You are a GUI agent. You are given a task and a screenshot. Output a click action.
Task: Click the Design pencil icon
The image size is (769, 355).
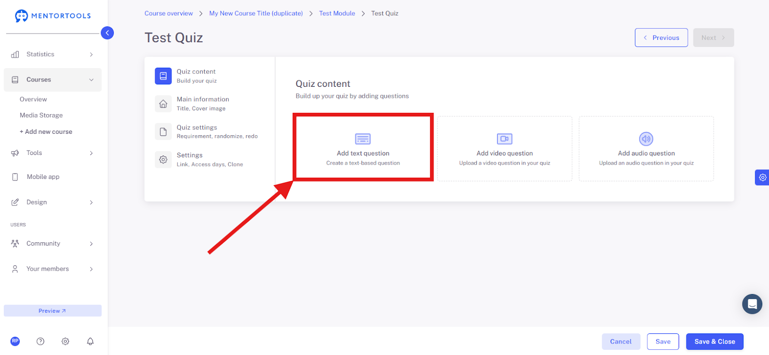click(15, 202)
